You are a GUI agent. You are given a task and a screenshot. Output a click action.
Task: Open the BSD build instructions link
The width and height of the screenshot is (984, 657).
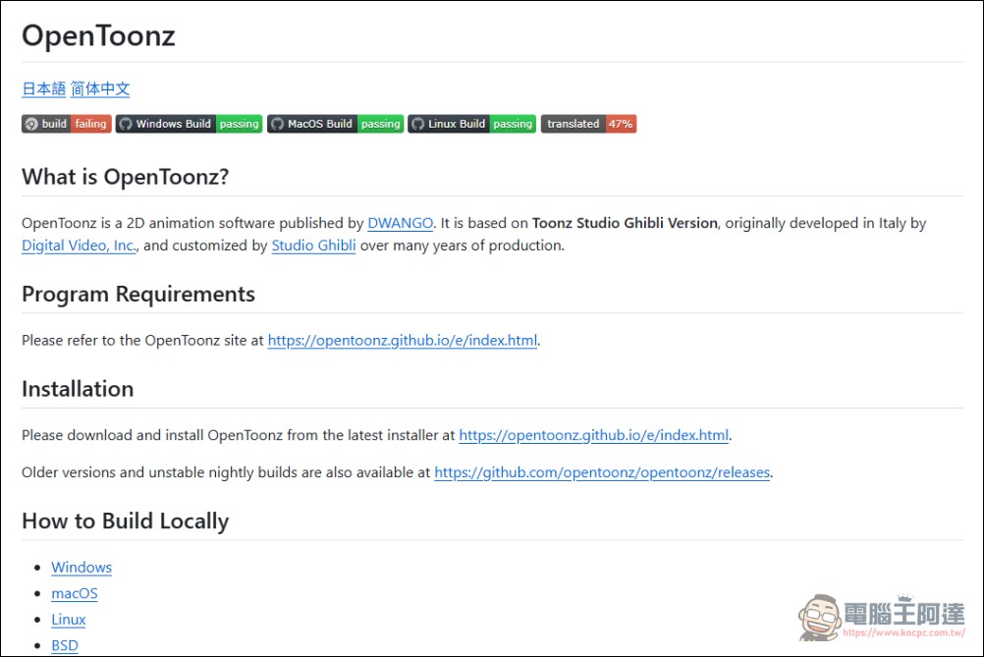tap(65, 645)
